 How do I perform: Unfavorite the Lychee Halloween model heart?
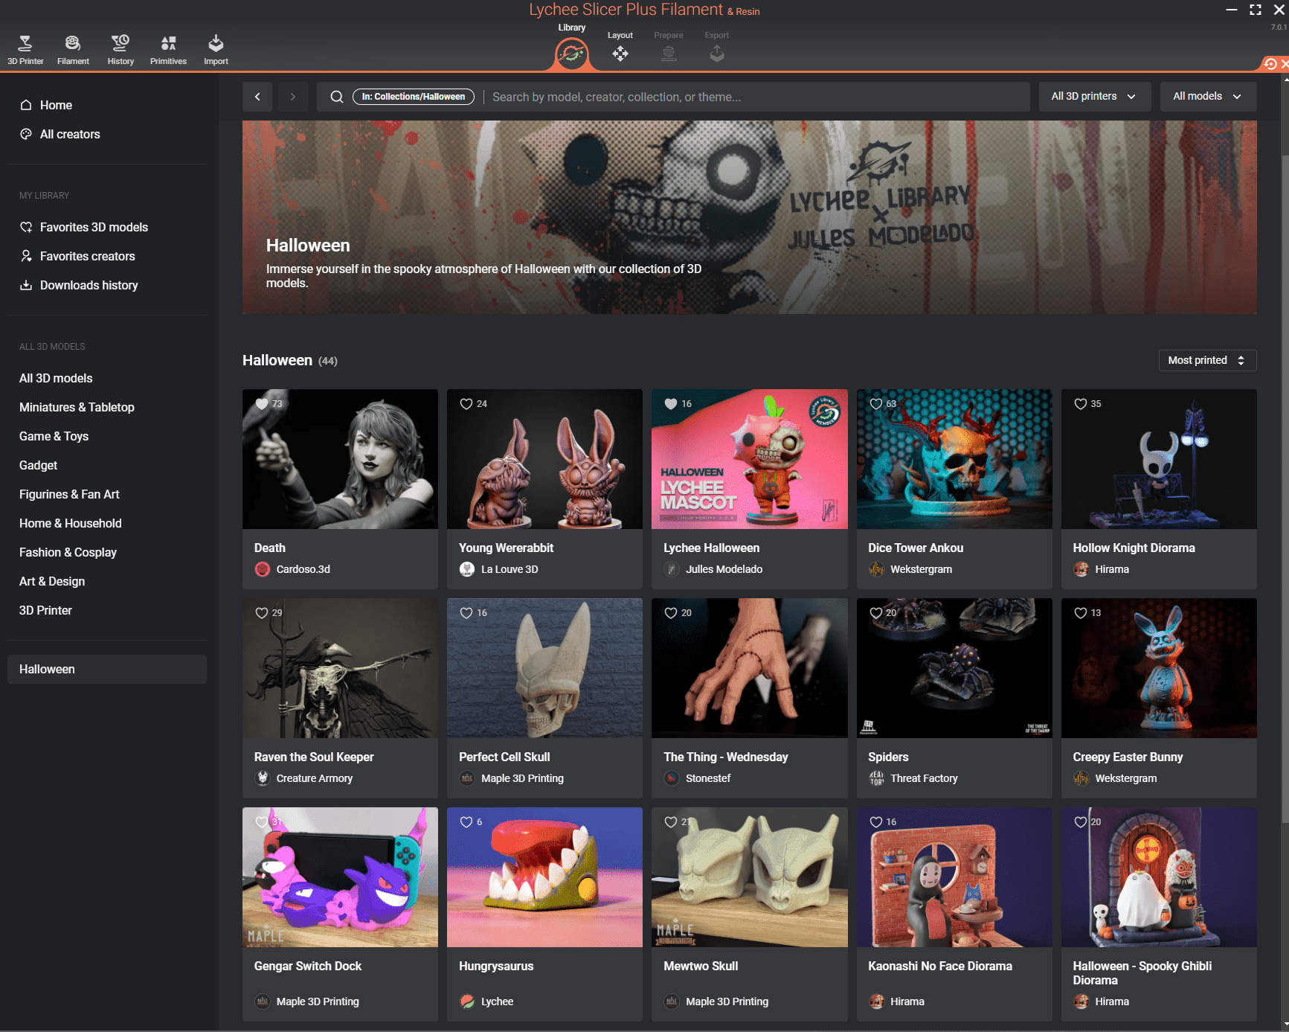point(671,404)
